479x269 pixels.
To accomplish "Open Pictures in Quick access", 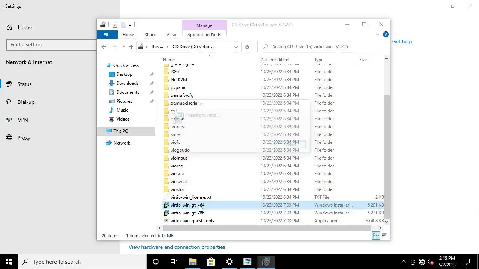I will pos(124,101).
